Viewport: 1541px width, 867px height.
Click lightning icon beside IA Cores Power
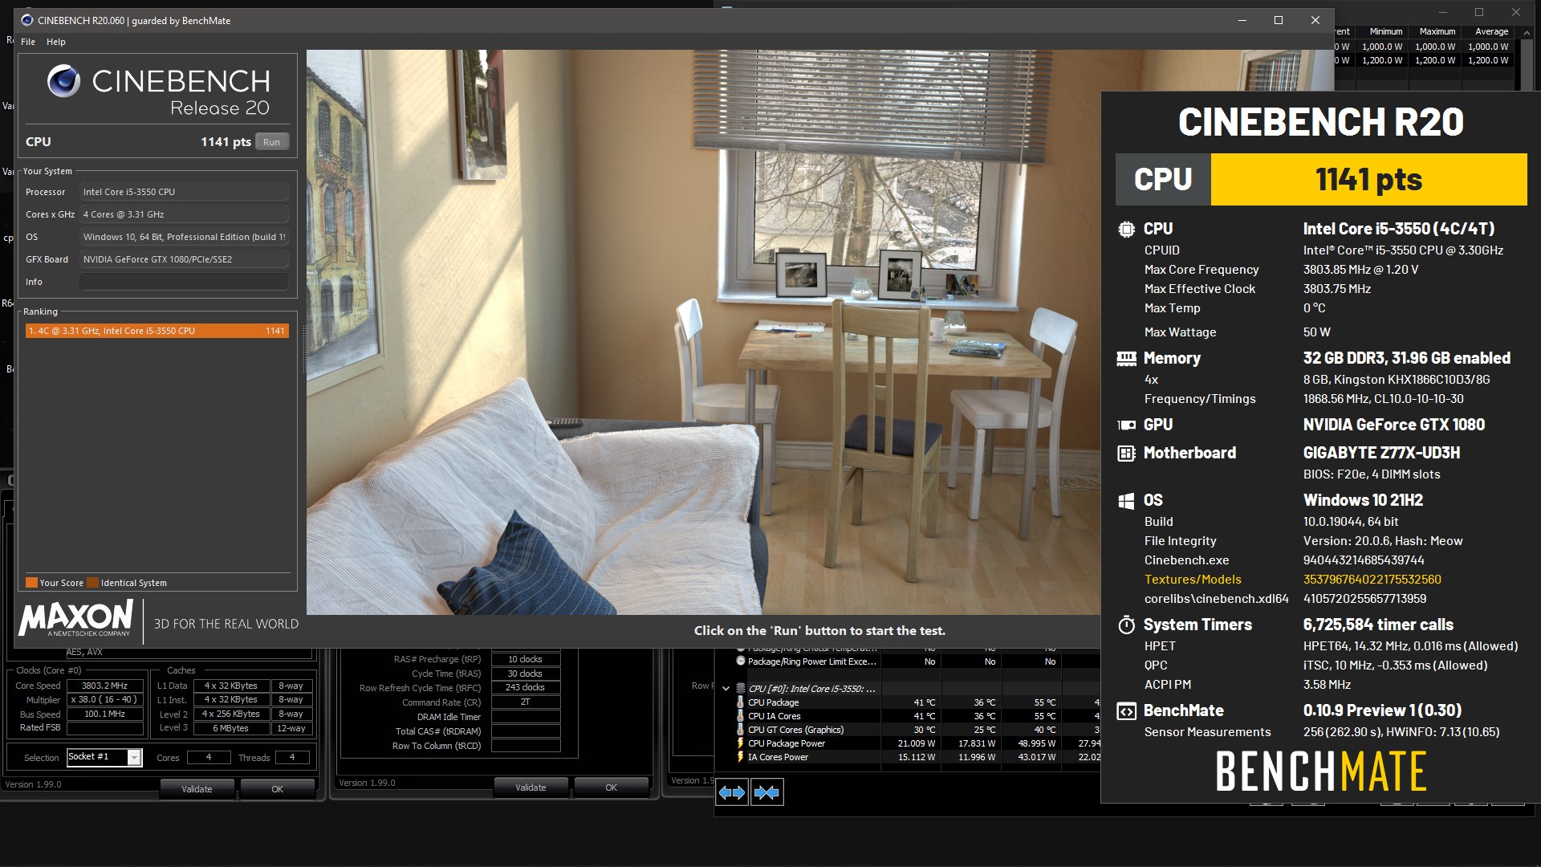740,757
